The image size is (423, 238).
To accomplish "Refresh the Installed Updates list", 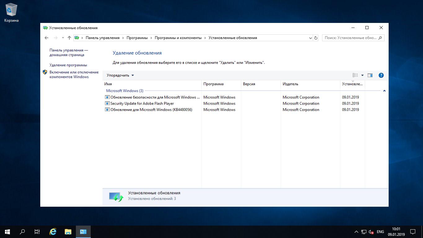I will coord(316,38).
